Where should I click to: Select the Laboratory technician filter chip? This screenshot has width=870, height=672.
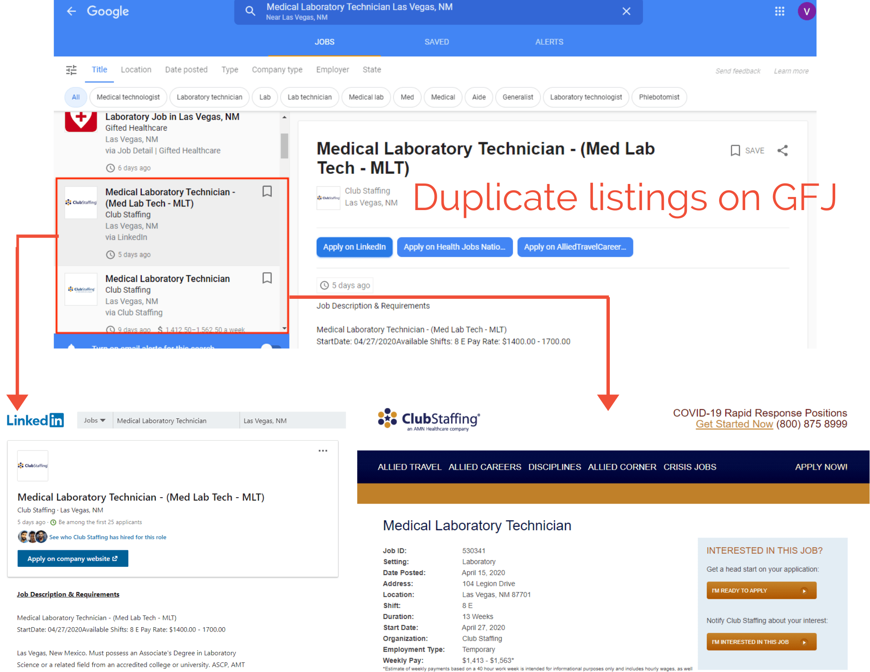pyautogui.click(x=209, y=97)
